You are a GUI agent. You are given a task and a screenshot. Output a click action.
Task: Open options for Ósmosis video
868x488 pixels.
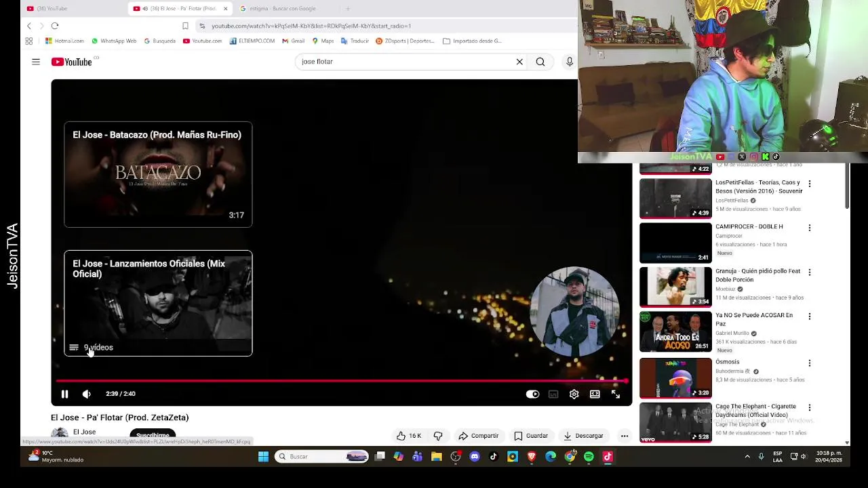pos(809,363)
